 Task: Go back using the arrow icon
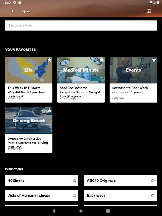coord(13,11)
